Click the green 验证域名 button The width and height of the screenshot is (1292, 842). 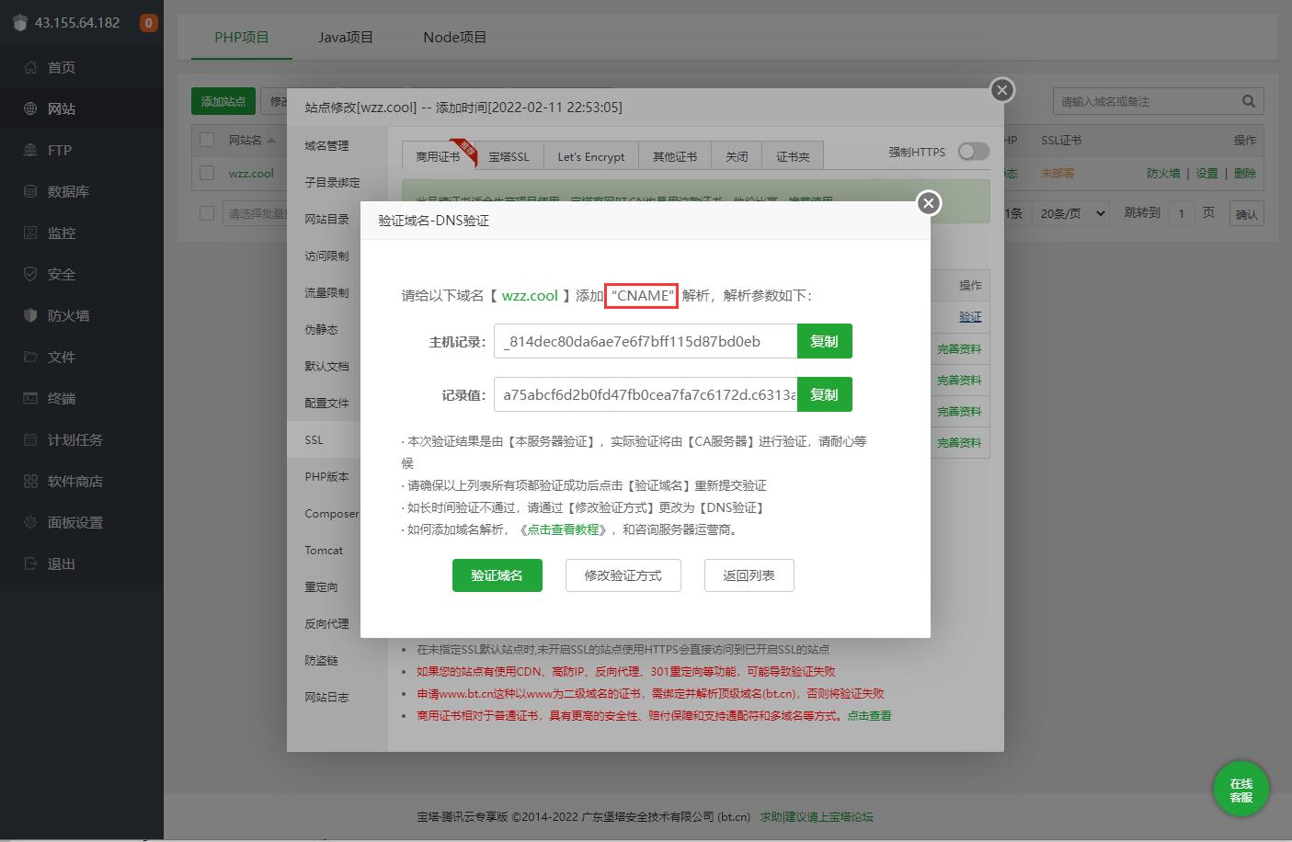pyautogui.click(x=497, y=575)
